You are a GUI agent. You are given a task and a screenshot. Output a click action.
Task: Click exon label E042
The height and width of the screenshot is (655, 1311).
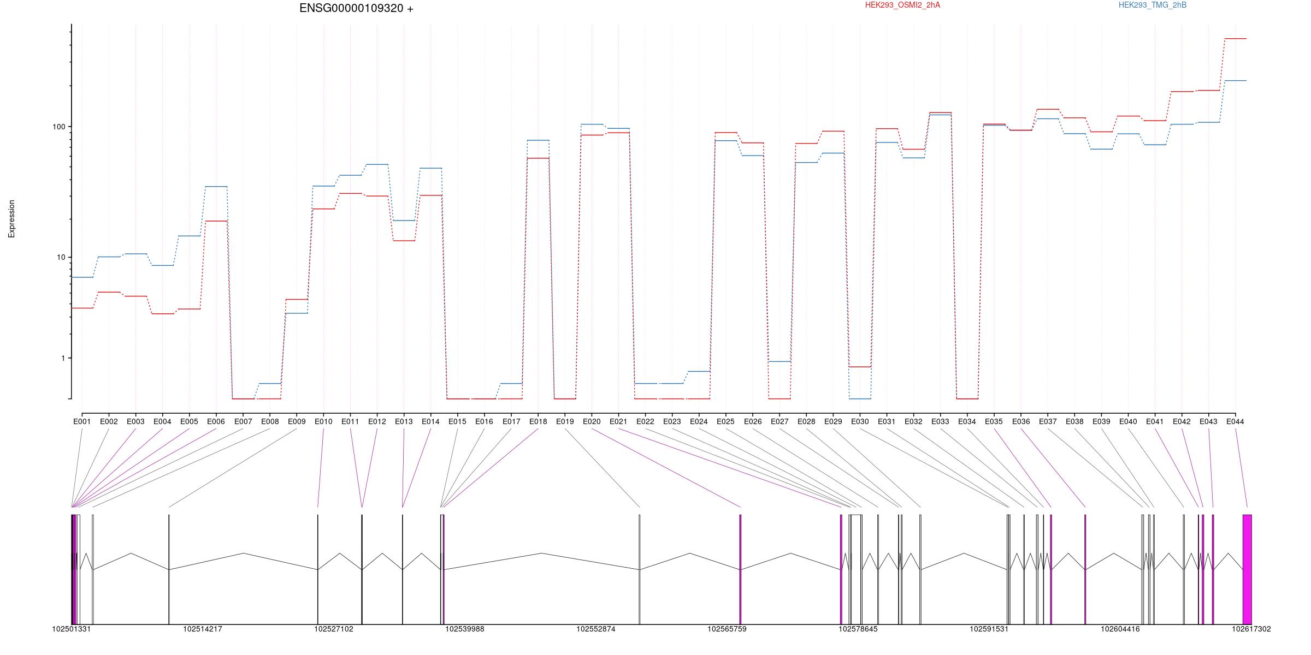tap(1182, 421)
